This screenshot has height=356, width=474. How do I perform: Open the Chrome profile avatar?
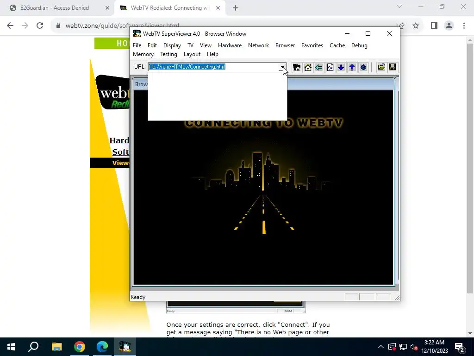[449, 26]
